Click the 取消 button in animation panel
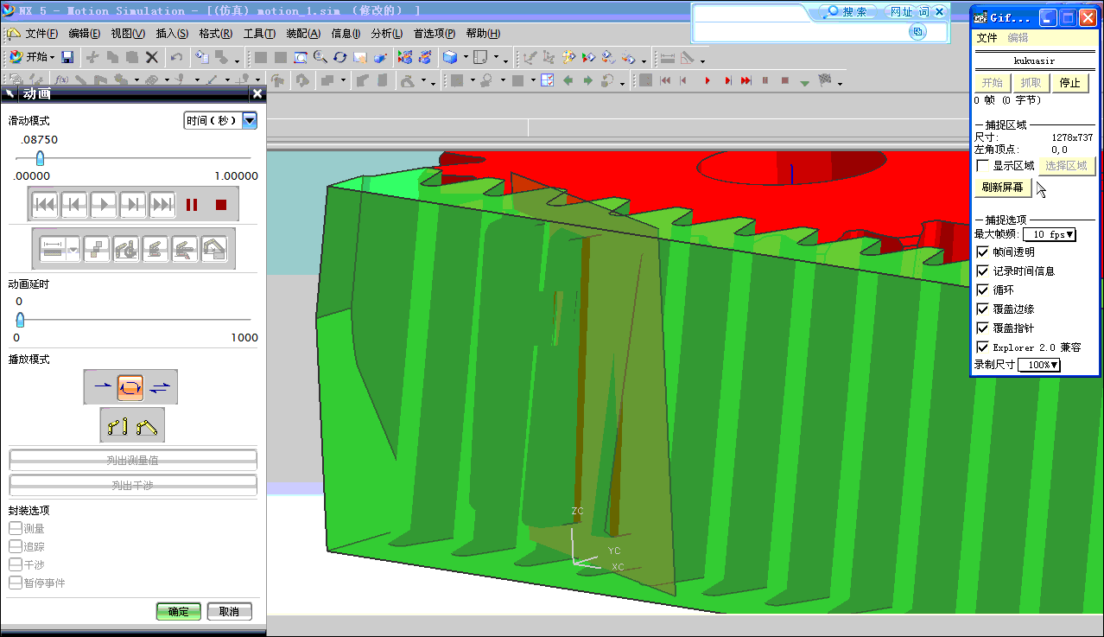 pos(229,611)
